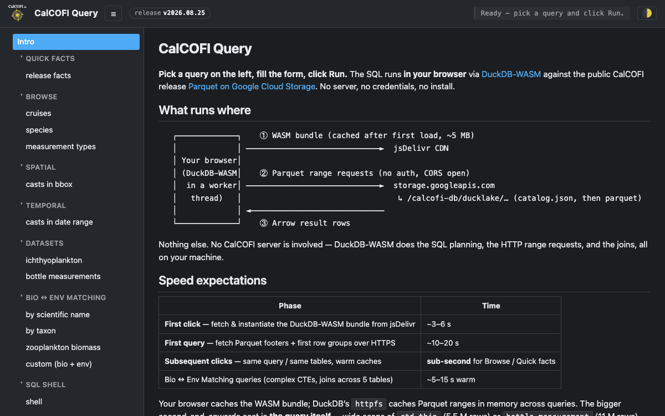Click the status message 'Ready — pick a query'
The width and height of the screenshot is (665, 416).
click(x=552, y=13)
